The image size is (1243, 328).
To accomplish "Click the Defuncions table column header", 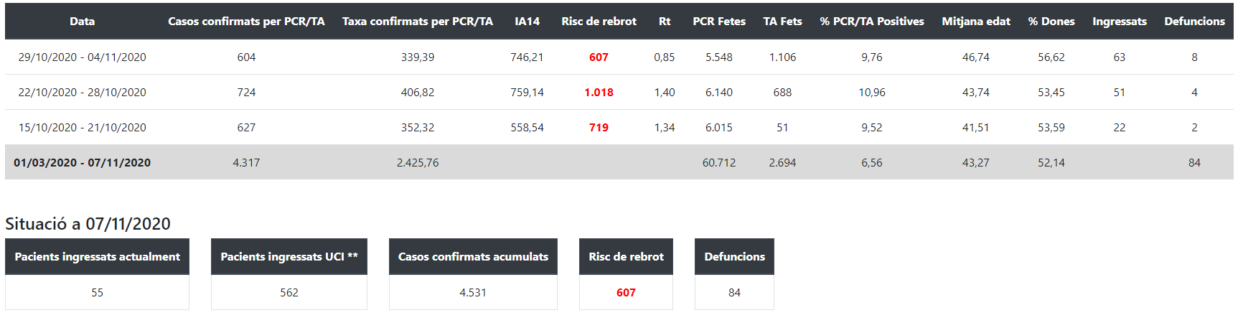I will 1194,22.
